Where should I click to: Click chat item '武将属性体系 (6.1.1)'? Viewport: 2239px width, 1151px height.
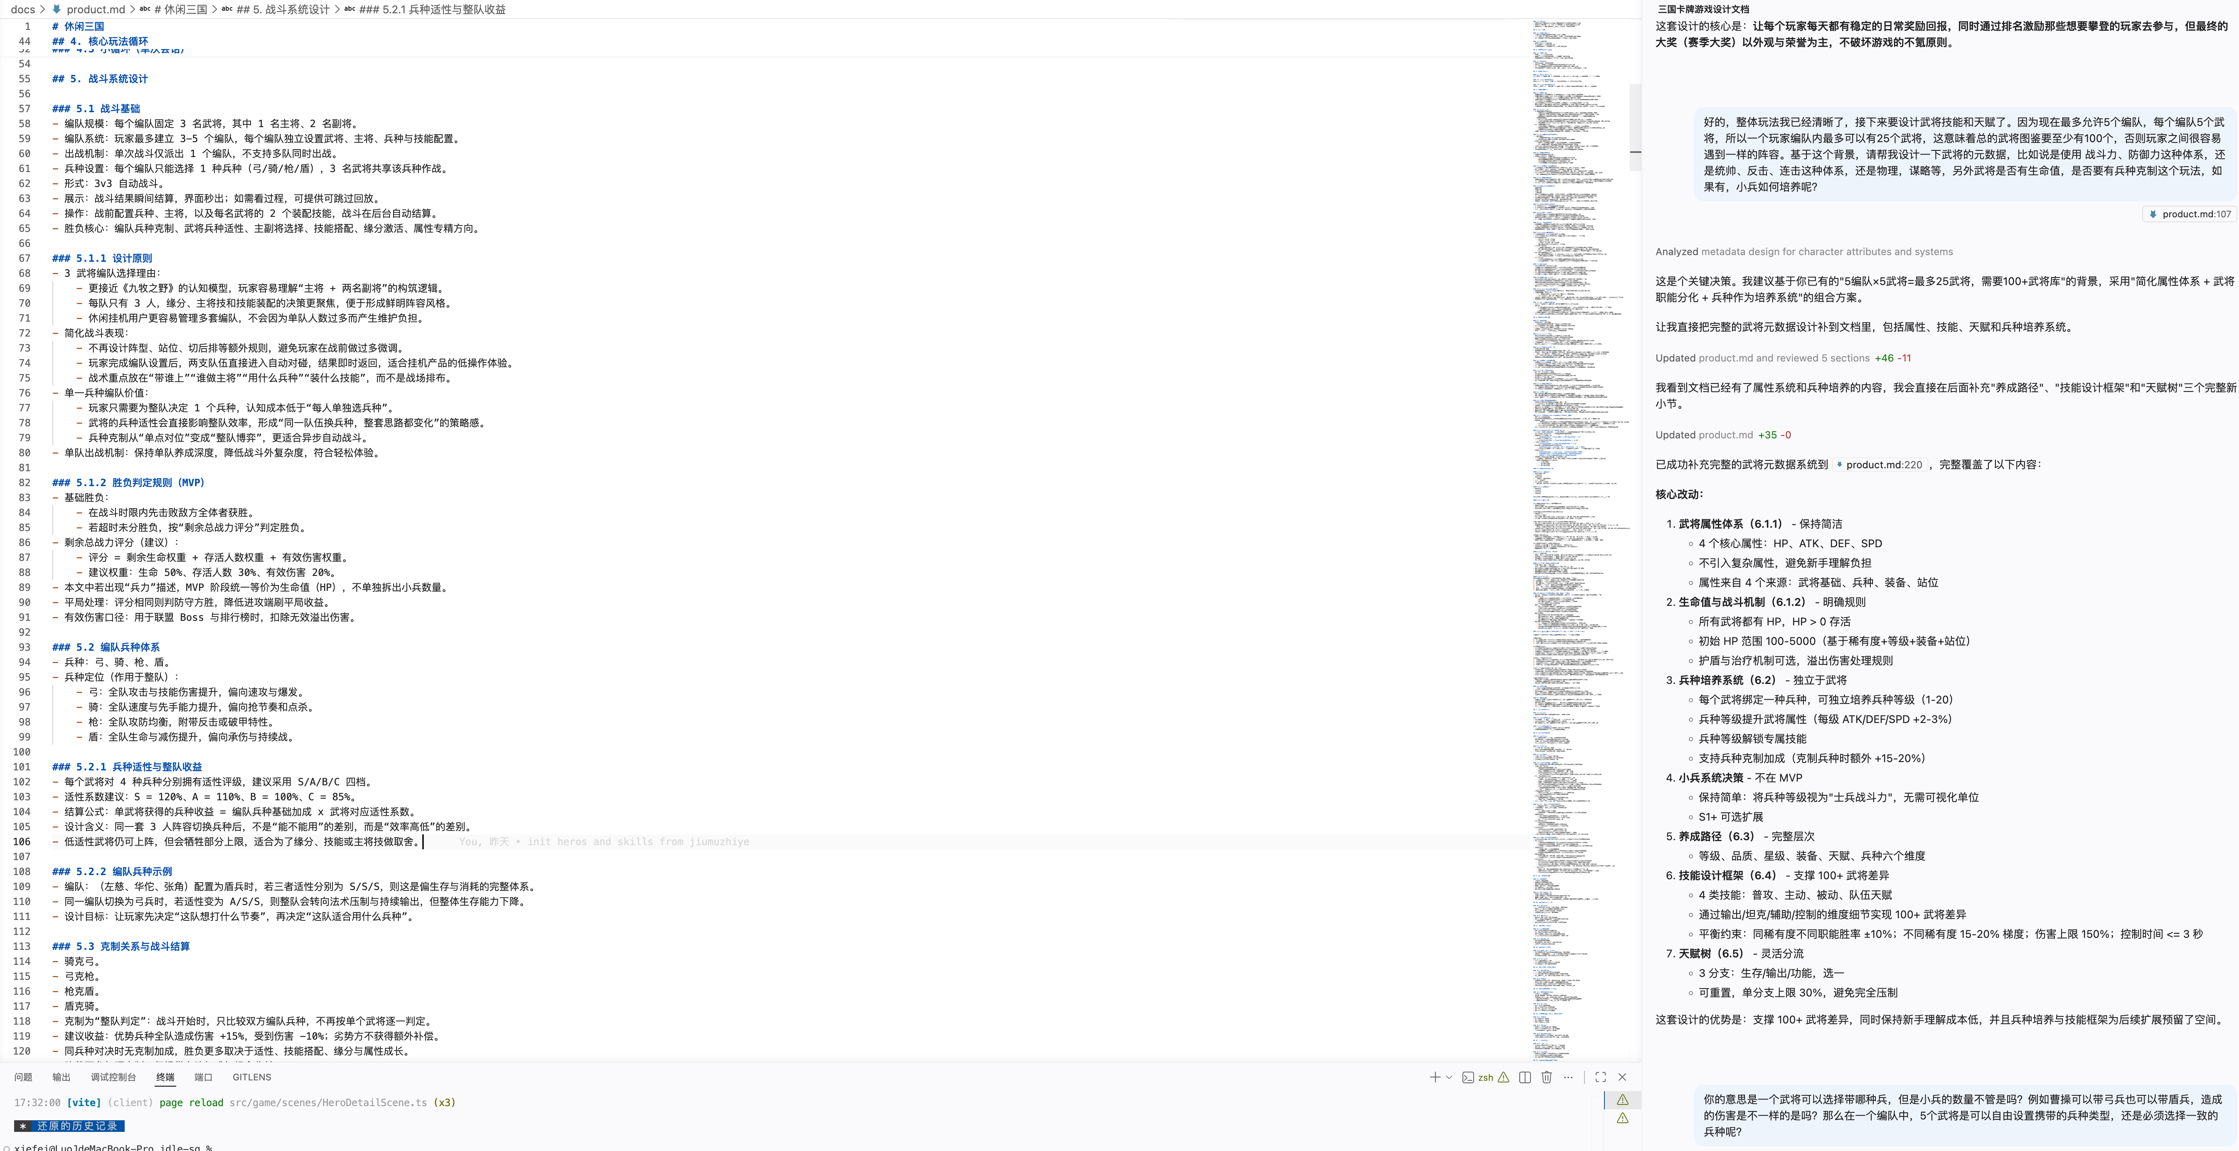pyautogui.click(x=1730, y=524)
